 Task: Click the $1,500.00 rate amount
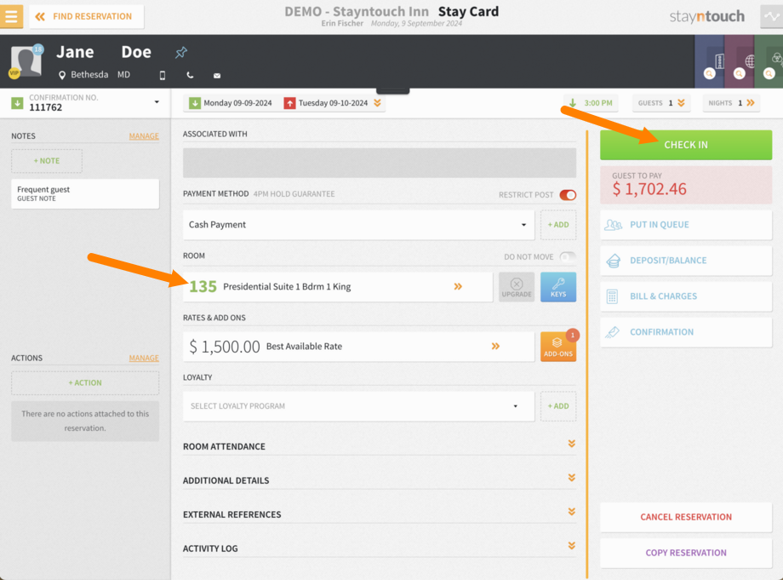[x=225, y=346]
